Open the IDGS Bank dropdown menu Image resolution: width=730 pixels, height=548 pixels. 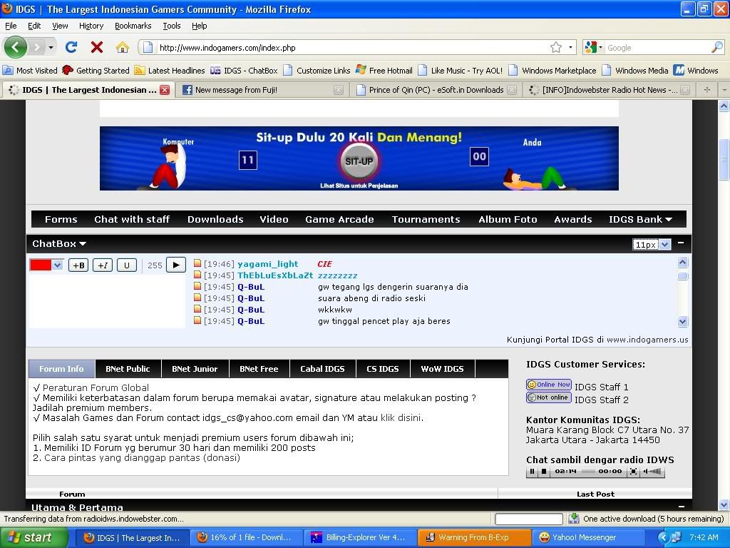click(640, 219)
